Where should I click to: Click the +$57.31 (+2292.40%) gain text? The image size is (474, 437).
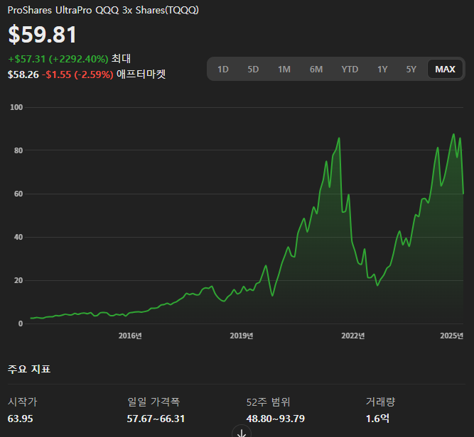(58, 59)
